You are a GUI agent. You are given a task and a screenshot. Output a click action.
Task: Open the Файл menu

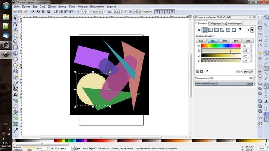coord(17,7)
